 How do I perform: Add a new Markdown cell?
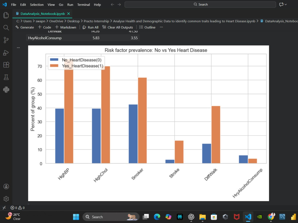coord(66,27)
